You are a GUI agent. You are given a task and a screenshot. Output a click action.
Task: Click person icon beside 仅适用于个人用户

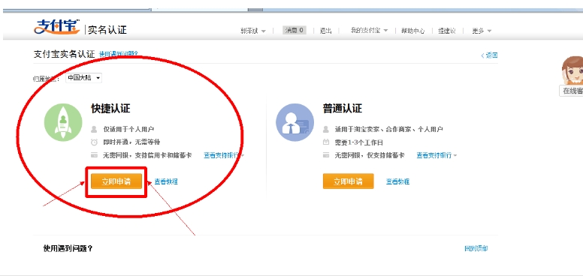coord(94,130)
